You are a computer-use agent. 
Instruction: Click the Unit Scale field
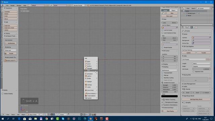[202, 69]
